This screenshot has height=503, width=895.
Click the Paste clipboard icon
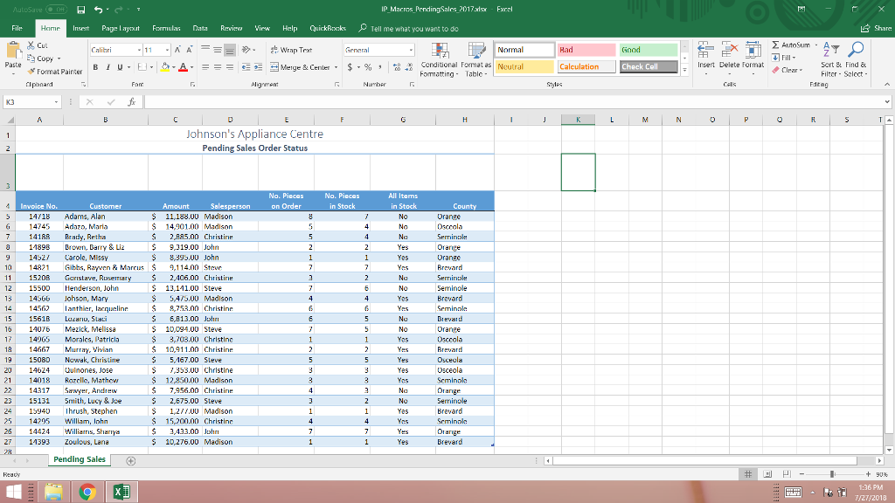pos(13,52)
